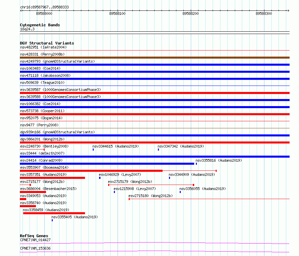
Task: Click nsv3358459 (Audano2019) label
Action: coord(46,210)
